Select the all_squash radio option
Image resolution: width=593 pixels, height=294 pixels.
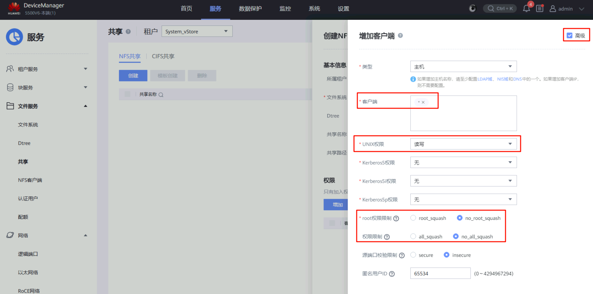click(x=413, y=236)
